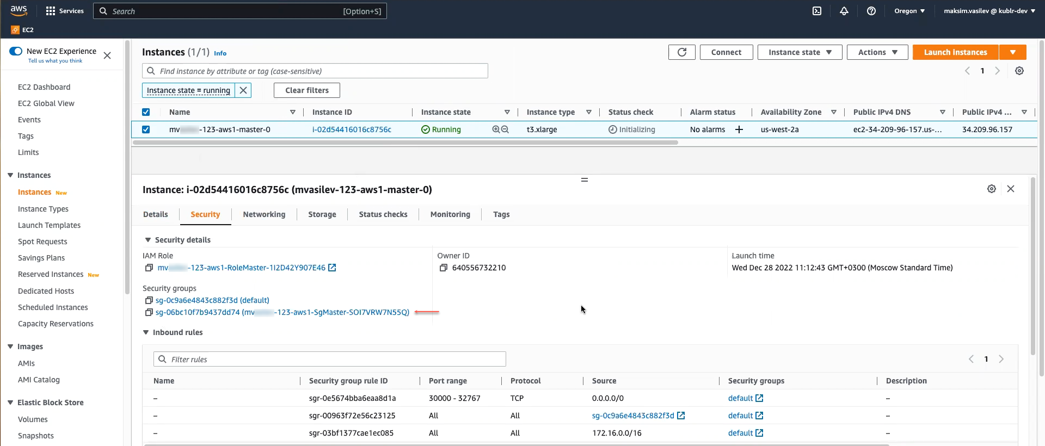Focus the top AWS search bar
This screenshot has width=1045, height=446.
pos(240,11)
